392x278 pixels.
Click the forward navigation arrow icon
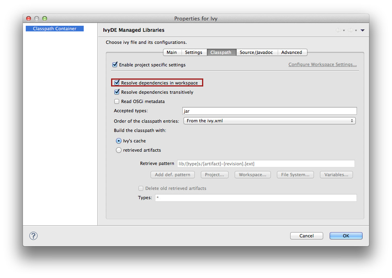(350, 30)
